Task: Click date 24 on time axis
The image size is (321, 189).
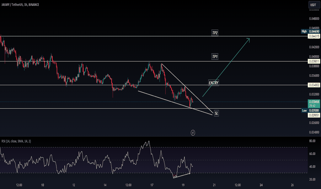Action: tap(261, 185)
